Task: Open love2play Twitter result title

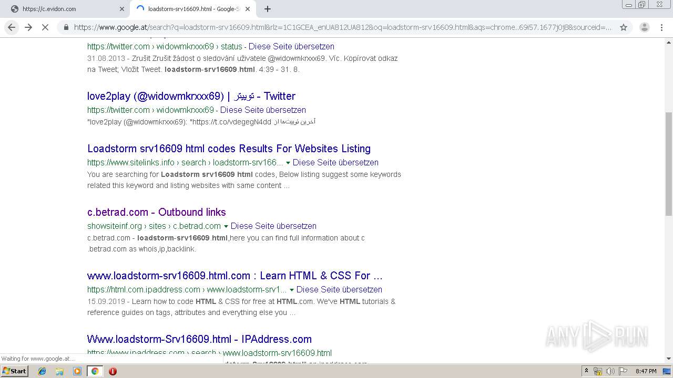Action: [x=191, y=96]
